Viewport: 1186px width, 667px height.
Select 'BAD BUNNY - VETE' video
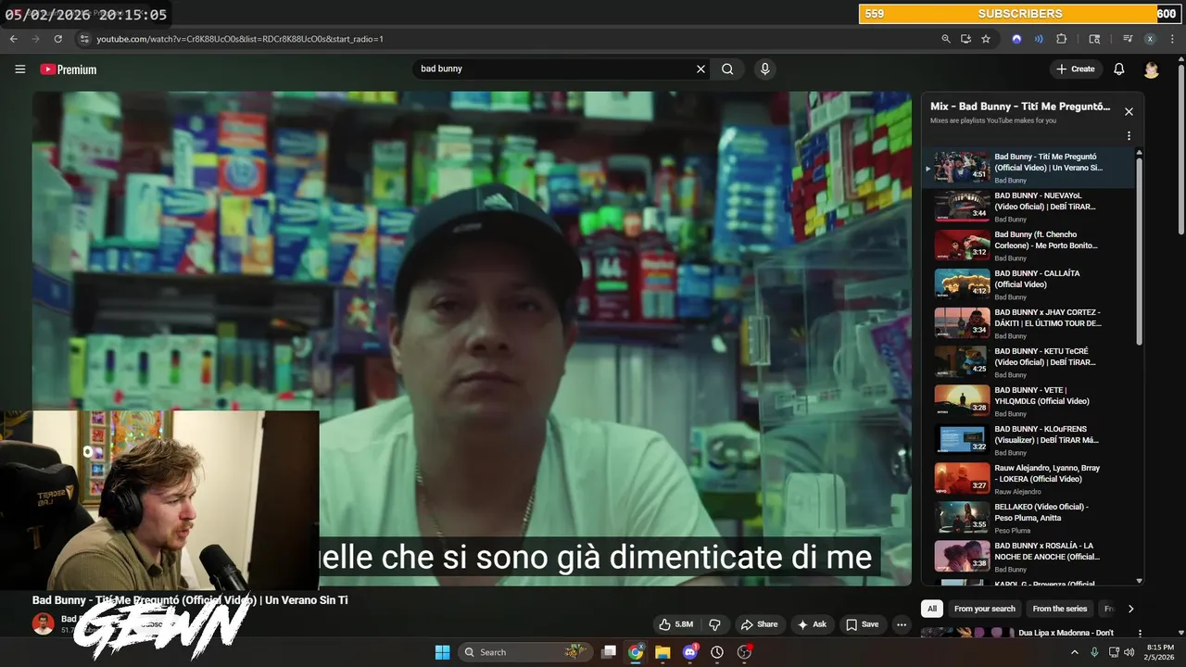point(1028,401)
